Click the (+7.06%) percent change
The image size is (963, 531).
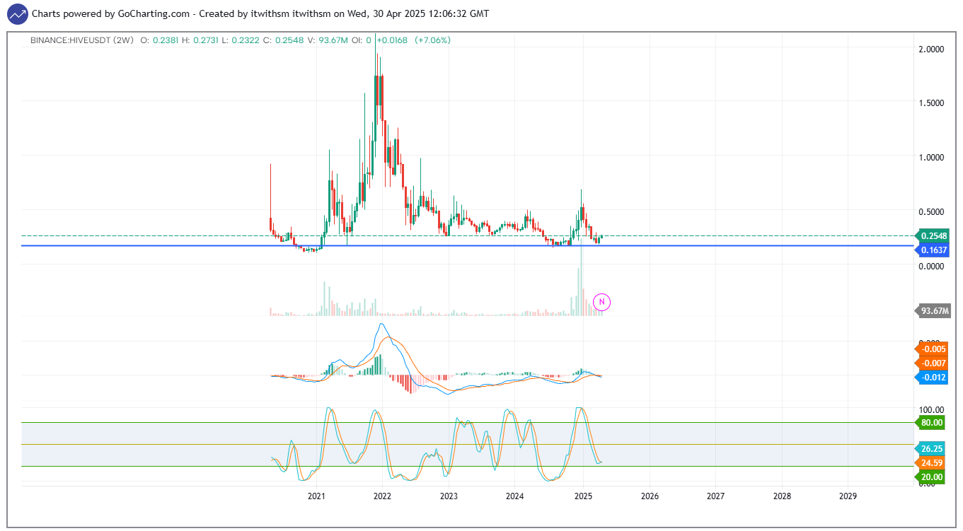pos(432,40)
